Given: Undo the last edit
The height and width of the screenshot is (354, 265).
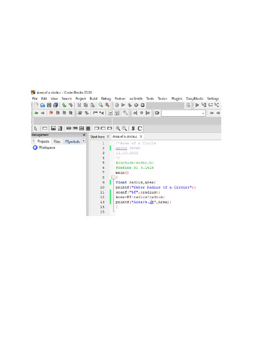Looking at the screenshot, I should click(x=64, y=105).
